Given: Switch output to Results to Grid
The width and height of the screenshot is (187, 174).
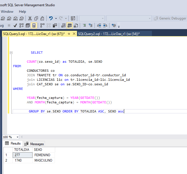Looking at the screenshot, I should 70,25.
